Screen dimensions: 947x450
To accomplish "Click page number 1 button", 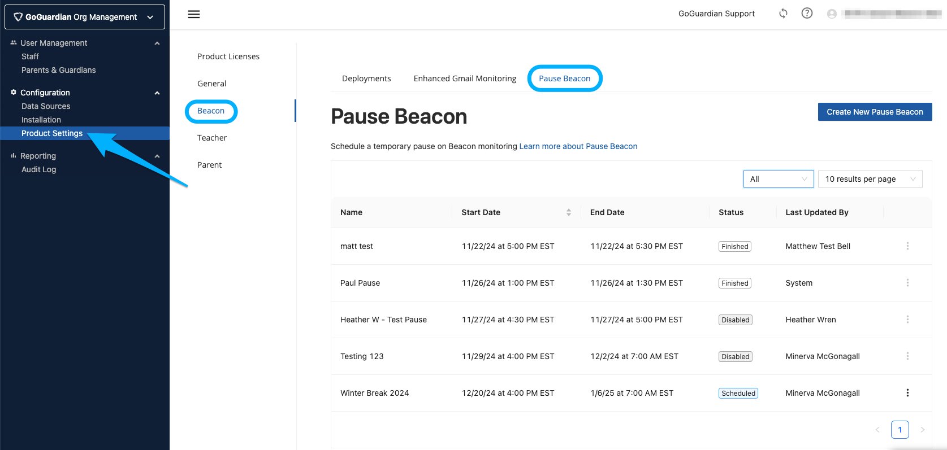I will coord(900,430).
